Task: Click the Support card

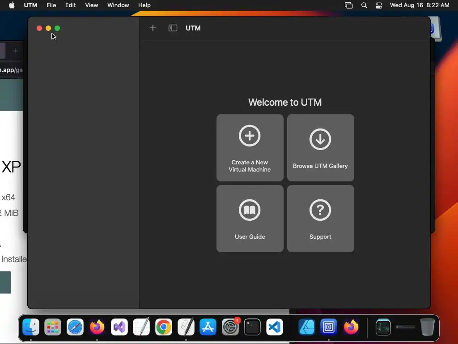Action: point(320,219)
